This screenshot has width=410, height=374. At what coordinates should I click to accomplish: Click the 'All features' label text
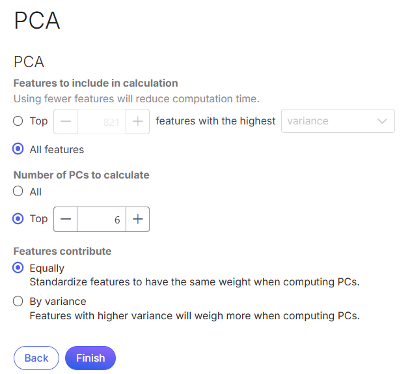point(57,150)
